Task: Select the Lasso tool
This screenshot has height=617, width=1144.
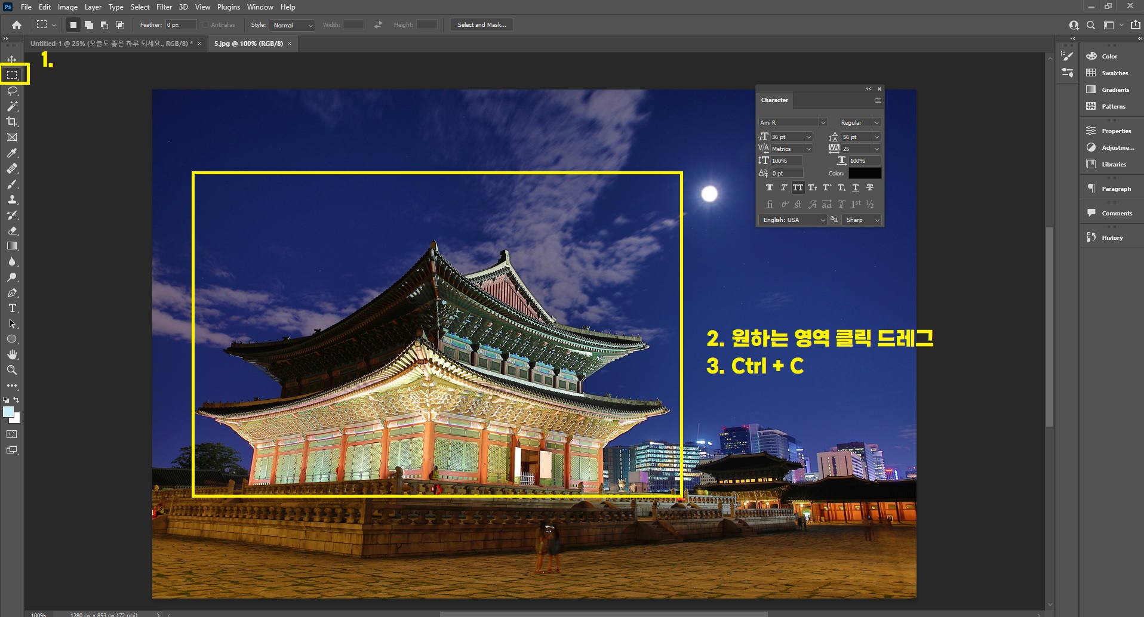Action: coord(12,91)
